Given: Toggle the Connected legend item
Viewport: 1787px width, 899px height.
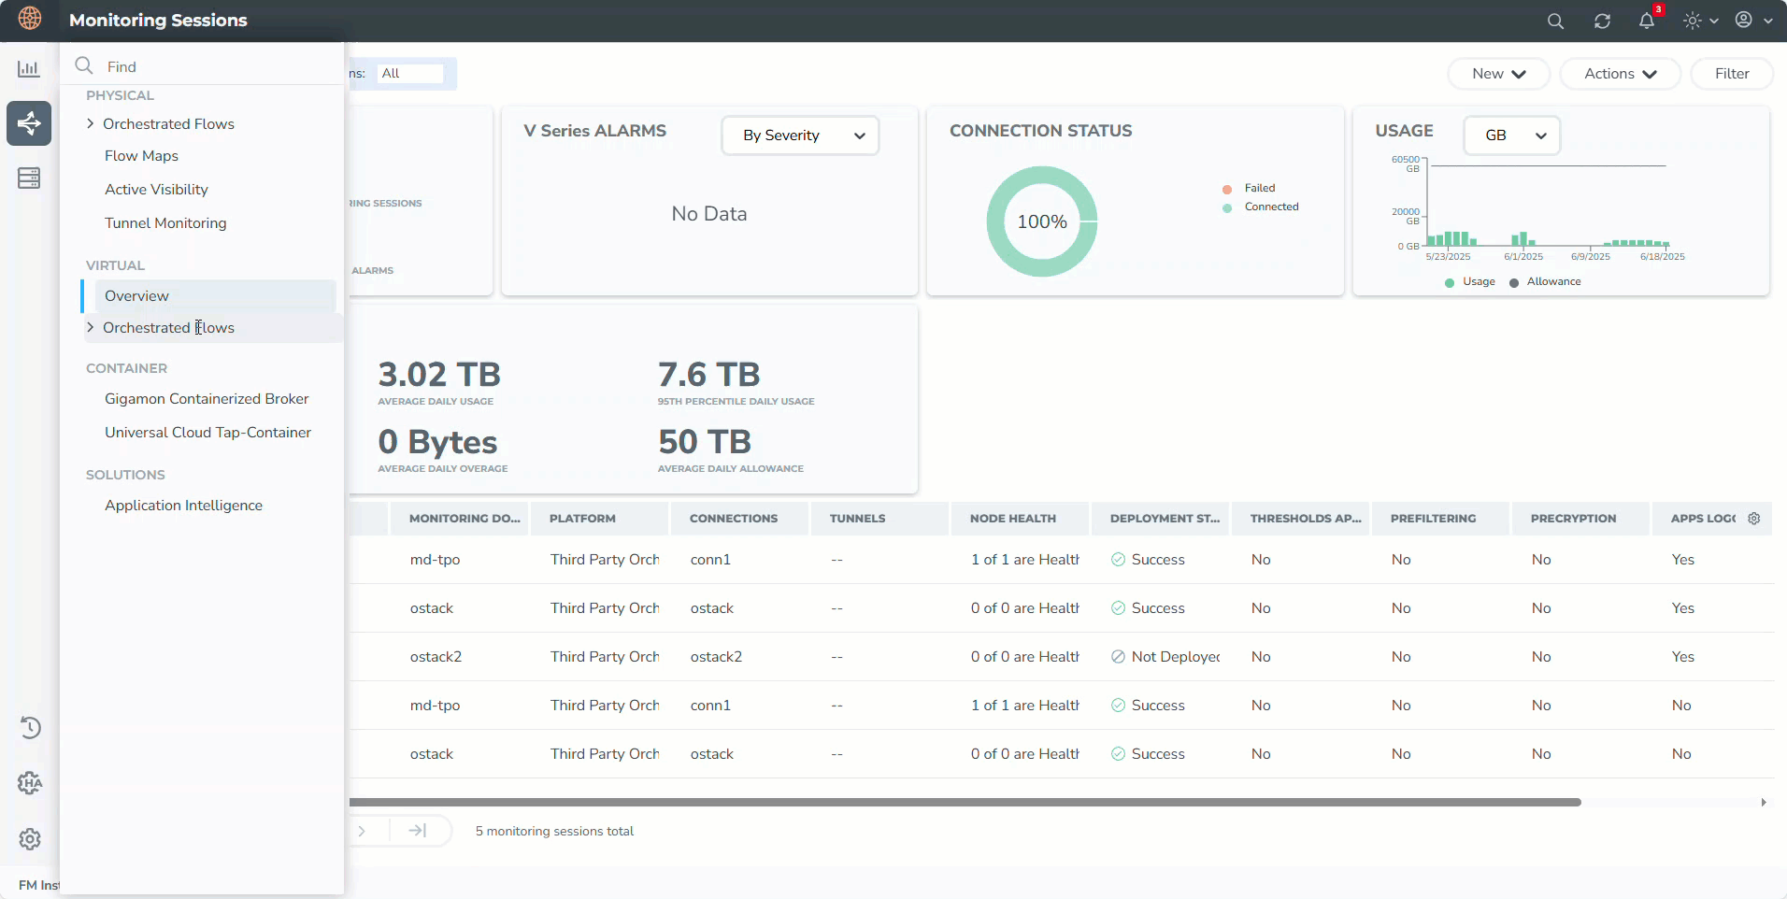Looking at the screenshot, I should coord(1261,207).
